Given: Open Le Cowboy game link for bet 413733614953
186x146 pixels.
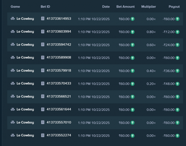Looking at the screenshot, I should (x=25, y=19).
